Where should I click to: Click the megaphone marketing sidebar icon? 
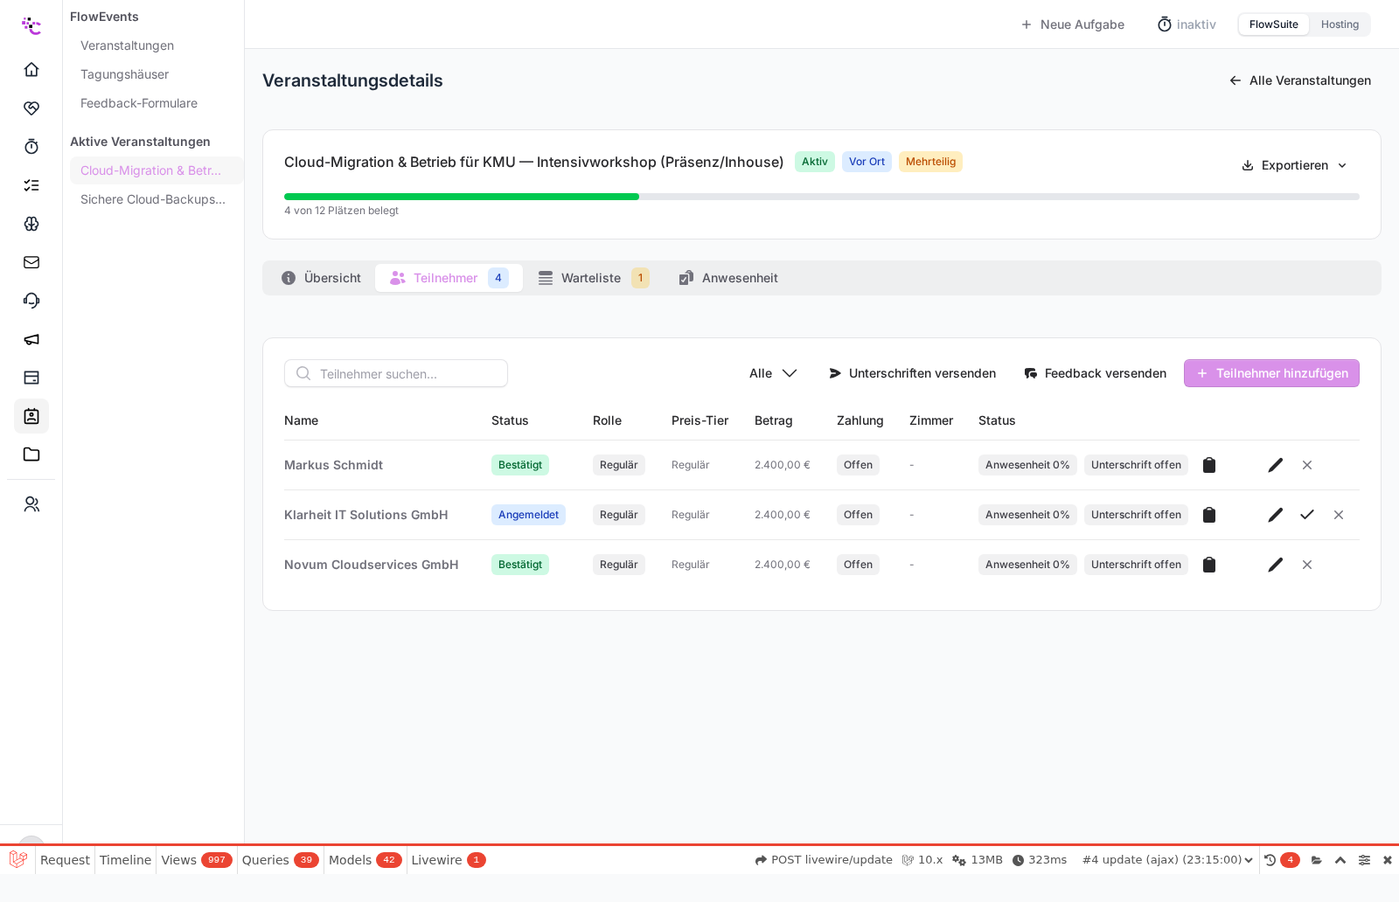(31, 339)
